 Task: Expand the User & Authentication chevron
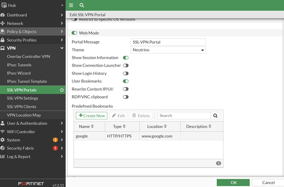62,123
